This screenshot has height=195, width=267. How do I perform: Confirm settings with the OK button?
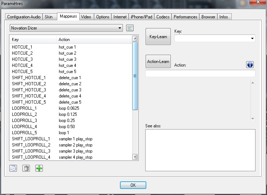[133, 185]
